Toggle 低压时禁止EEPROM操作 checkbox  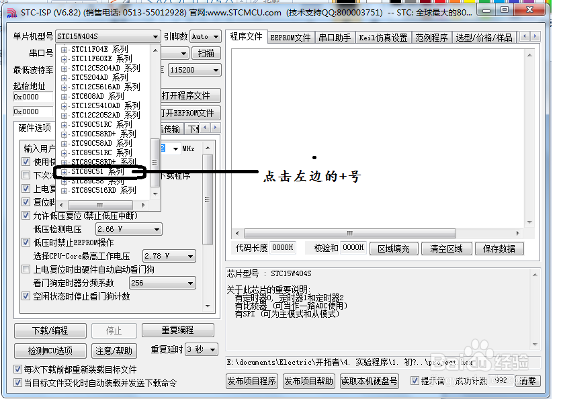26,242
